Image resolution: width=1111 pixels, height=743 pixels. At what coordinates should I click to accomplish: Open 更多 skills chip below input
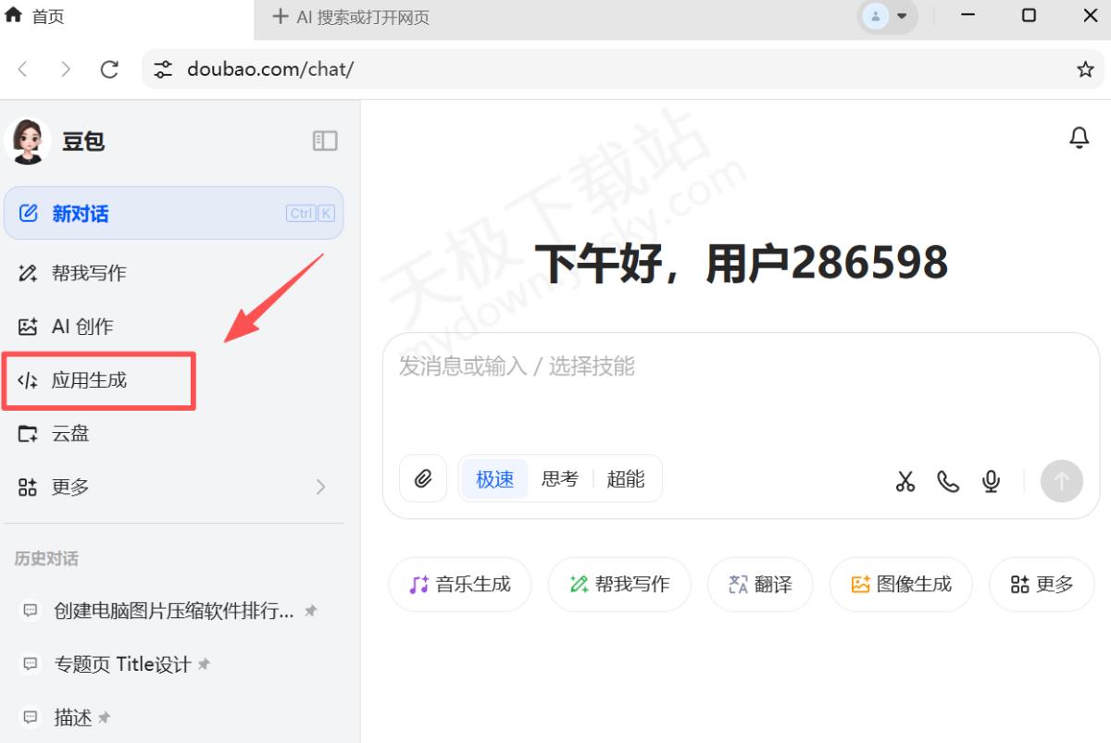(x=1042, y=584)
